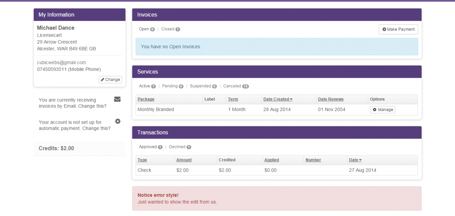This screenshot has width=455, height=216.
Task: Click the Change button under My Information
Action: click(110, 80)
